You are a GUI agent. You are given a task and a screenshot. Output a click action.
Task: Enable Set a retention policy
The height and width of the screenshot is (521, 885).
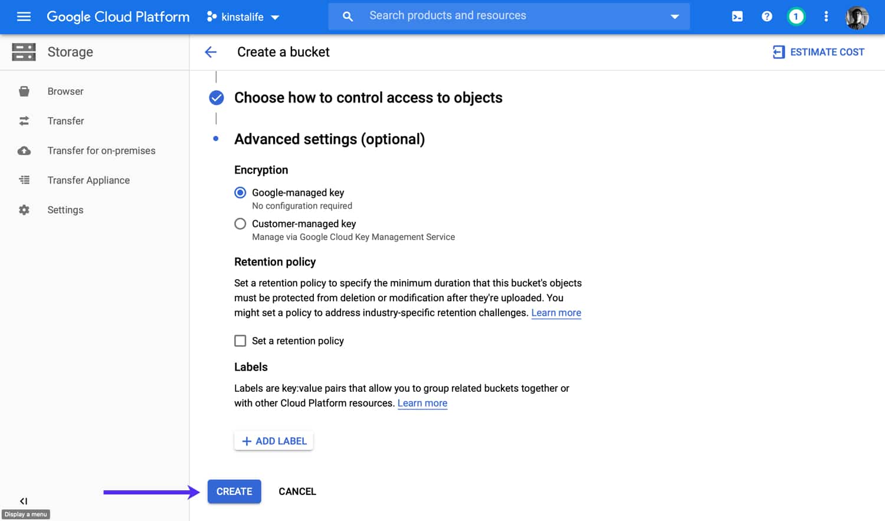point(240,340)
